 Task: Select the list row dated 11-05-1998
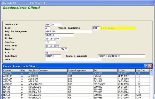(76, 79)
